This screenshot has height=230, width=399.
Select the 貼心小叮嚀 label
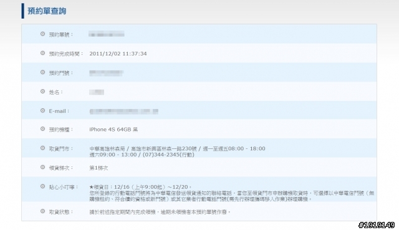pos(64,187)
